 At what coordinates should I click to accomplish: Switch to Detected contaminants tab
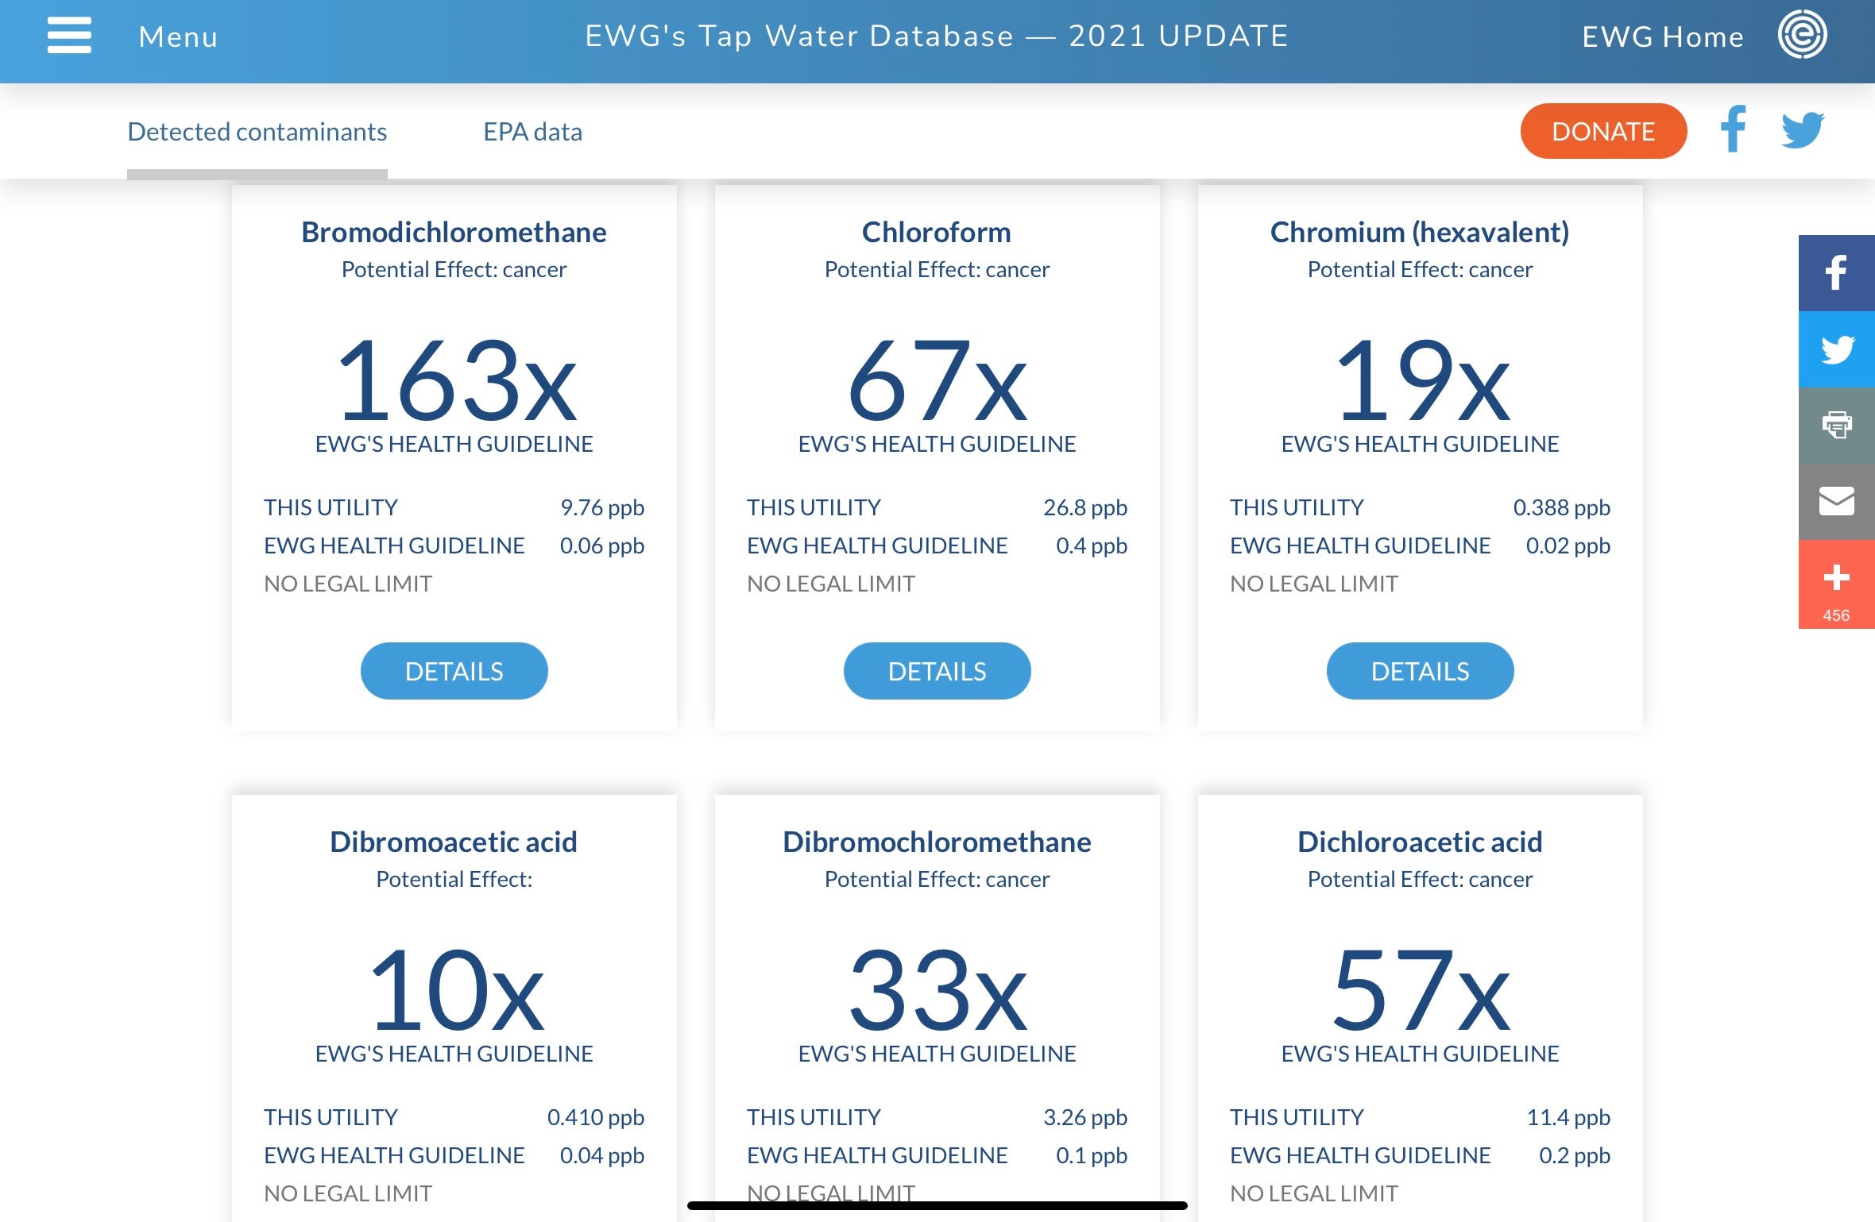pos(257,131)
